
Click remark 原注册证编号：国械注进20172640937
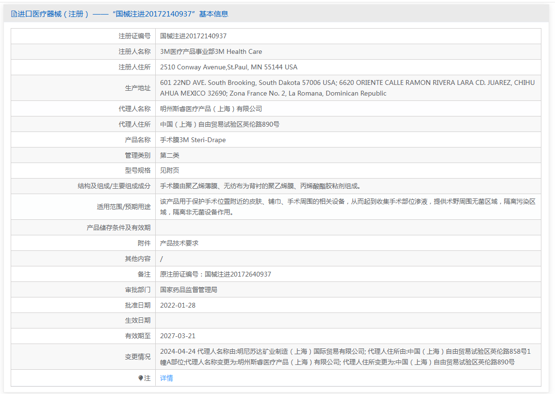[215, 274]
